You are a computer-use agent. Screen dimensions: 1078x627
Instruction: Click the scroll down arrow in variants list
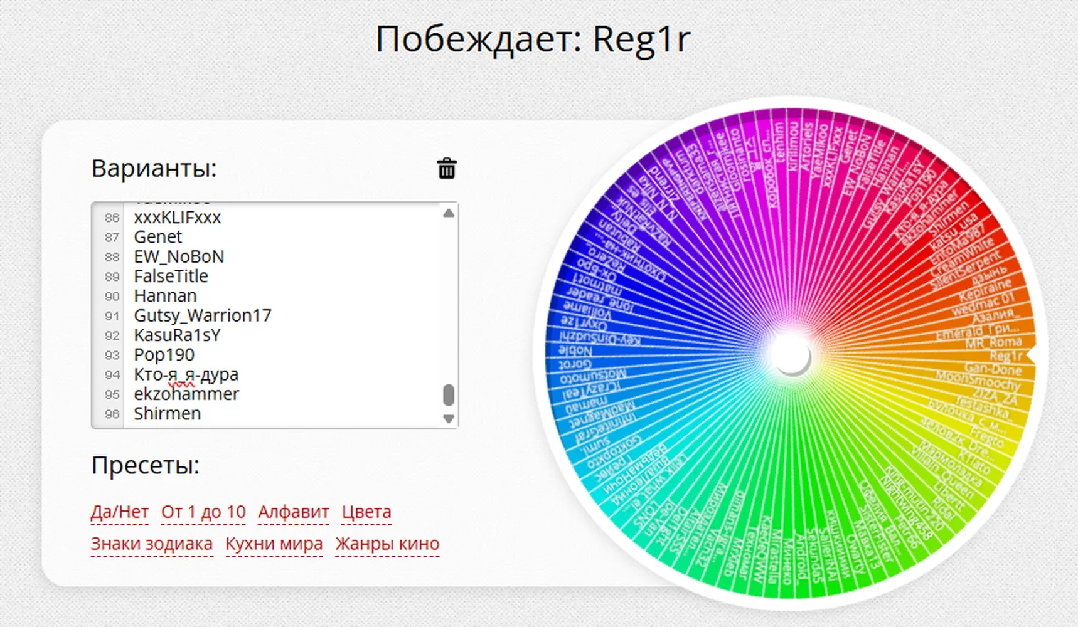[x=449, y=418]
